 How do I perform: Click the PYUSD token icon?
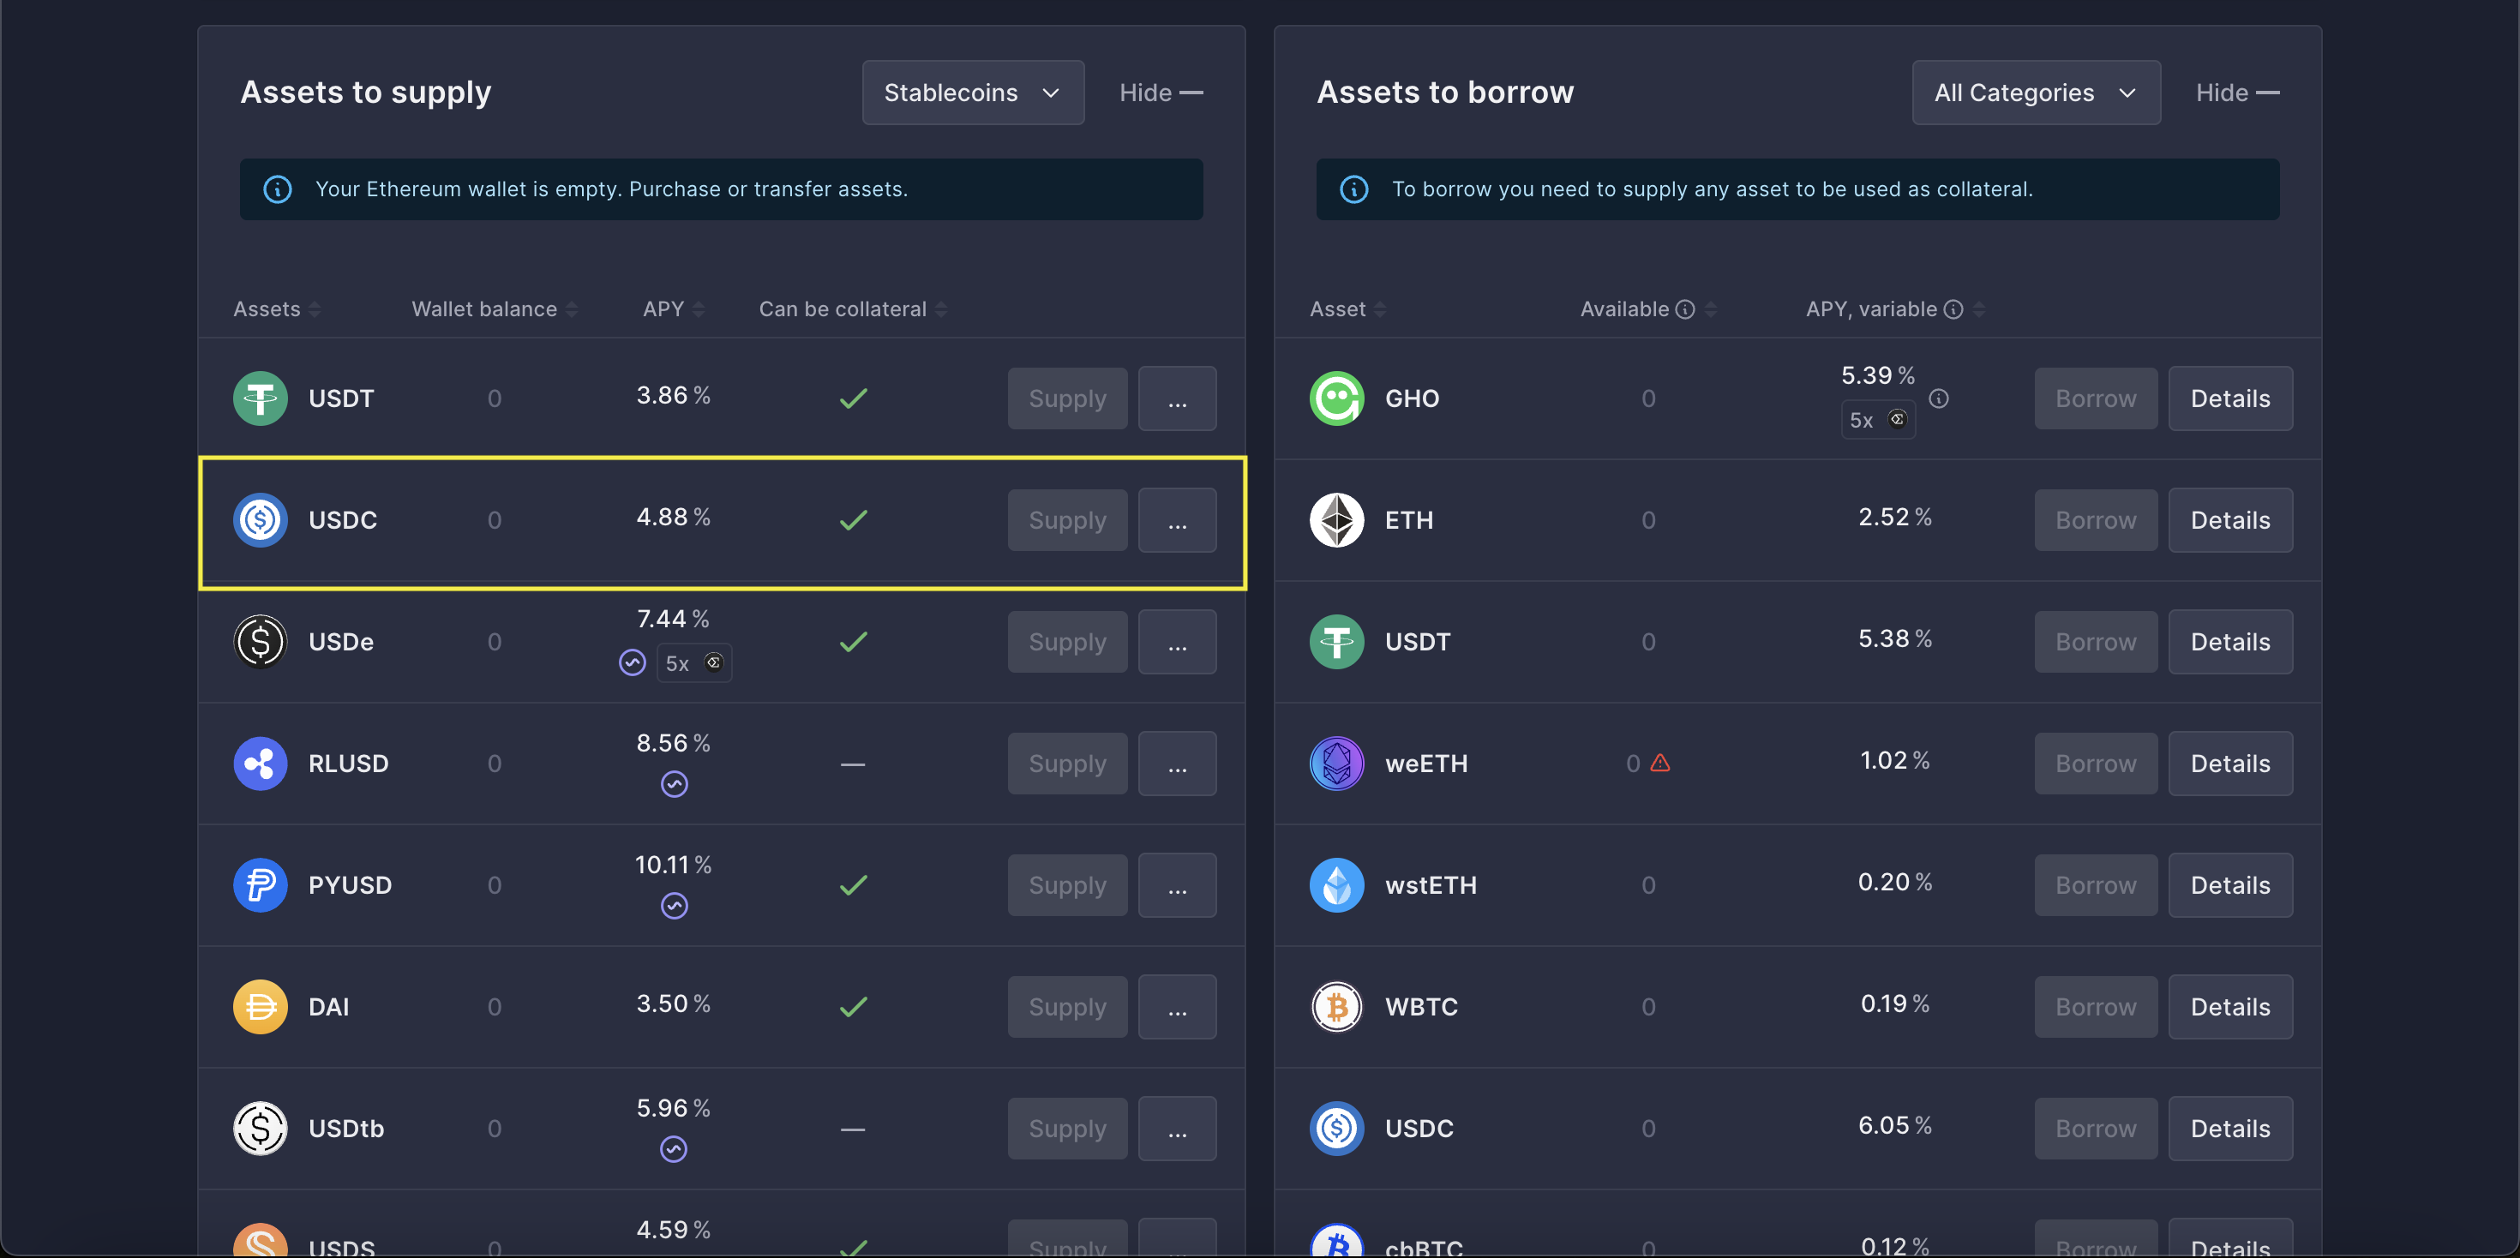(x=261, y=885)
